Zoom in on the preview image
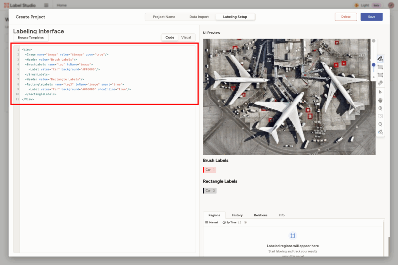This screenshot has height=265, width=398. (380, 108)
